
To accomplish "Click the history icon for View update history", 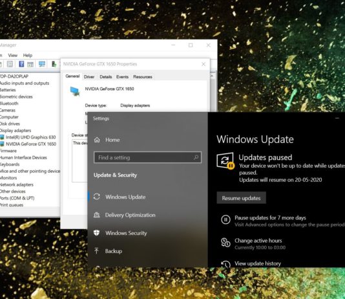I will (x=225, y=264).
